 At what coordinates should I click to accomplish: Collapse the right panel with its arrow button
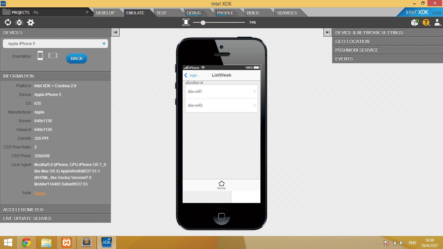(328, 32)
